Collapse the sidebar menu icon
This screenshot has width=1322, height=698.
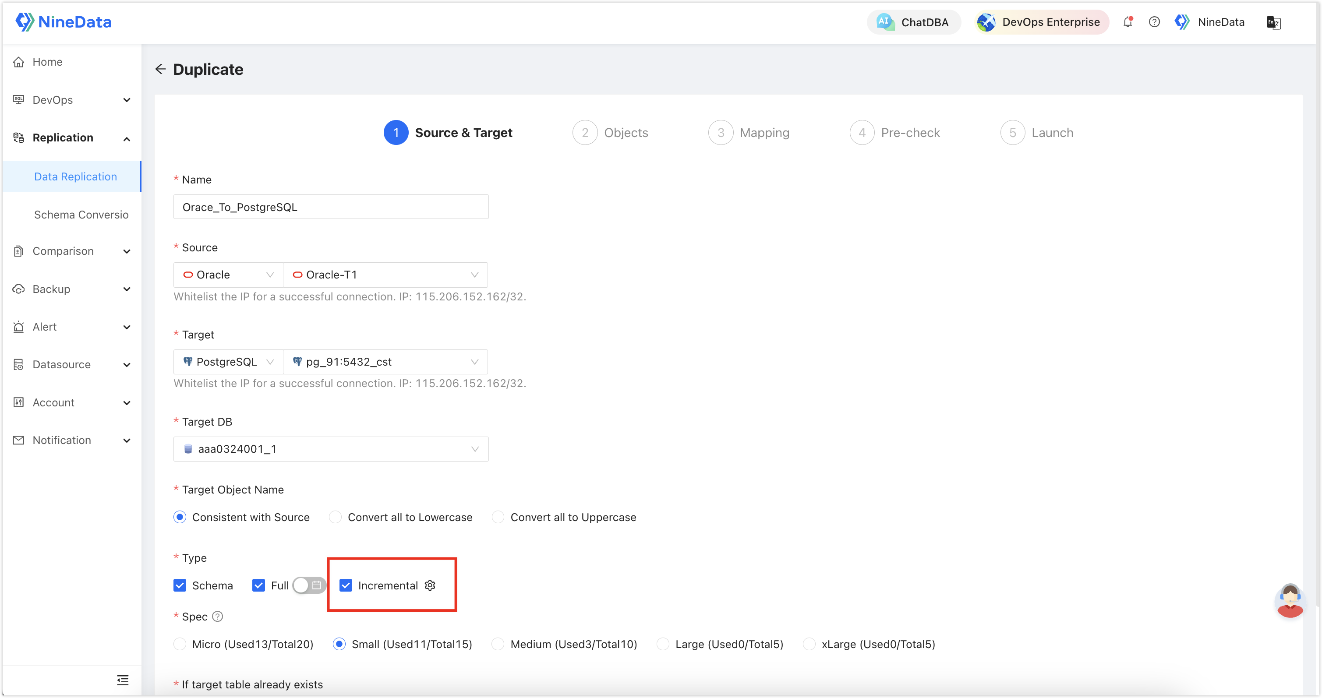123,680
